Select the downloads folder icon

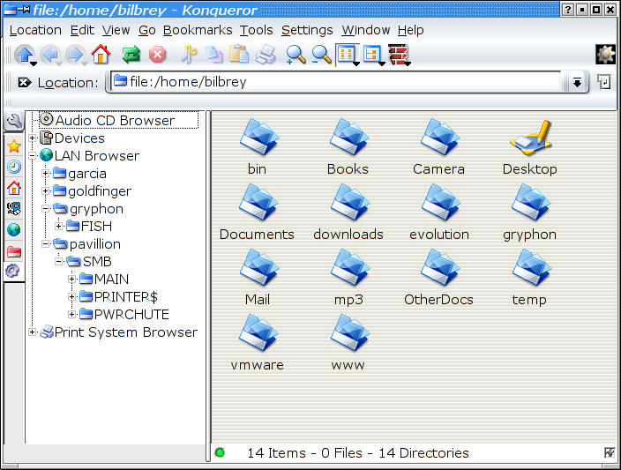(x=348, y=213)
